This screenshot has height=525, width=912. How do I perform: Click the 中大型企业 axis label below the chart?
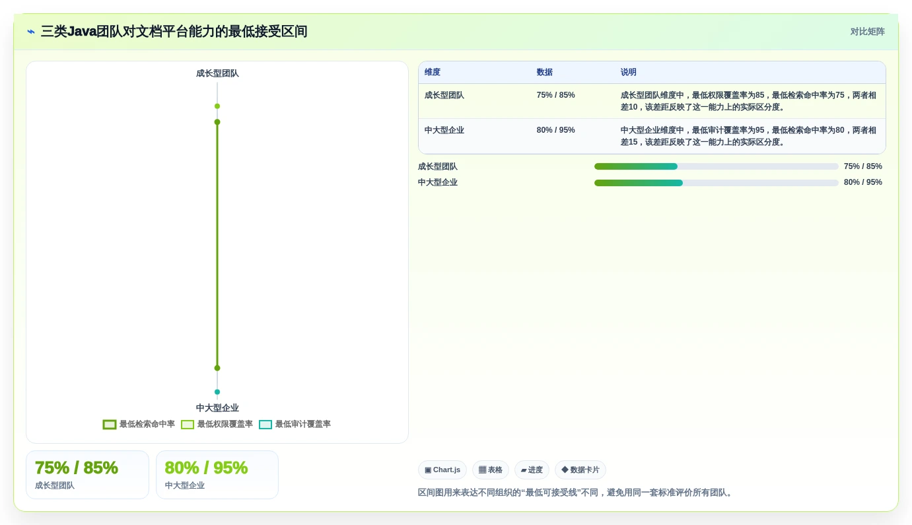217,408
